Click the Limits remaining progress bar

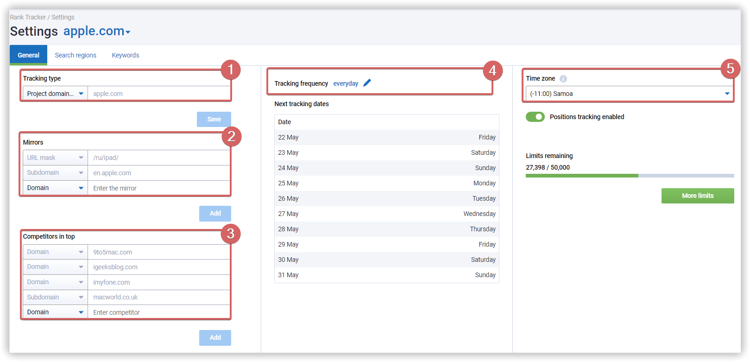tap(630, 176)
